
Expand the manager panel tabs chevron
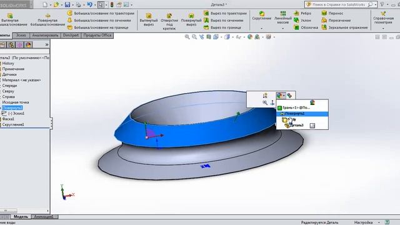coord(47,44)
